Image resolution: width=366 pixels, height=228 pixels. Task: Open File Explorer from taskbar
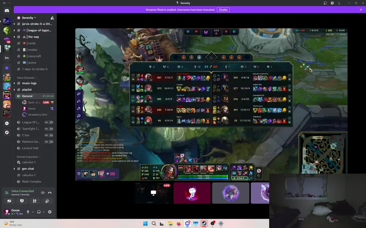(x=170, y=224)
